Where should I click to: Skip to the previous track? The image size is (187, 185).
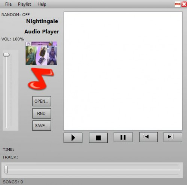[x=148, y=137]
